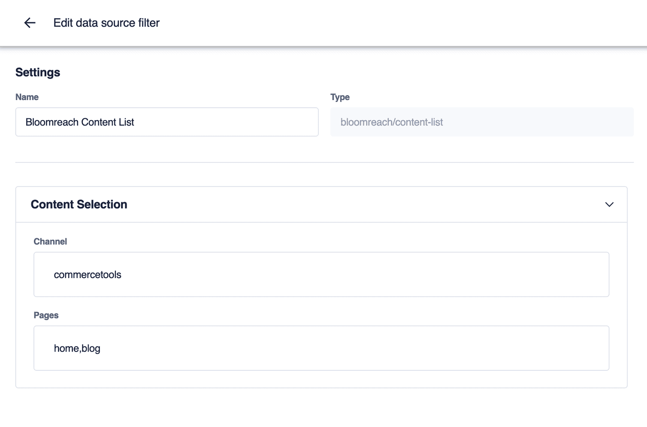647x427 pixels.
Task: Click the Pages label
Action: click(x=46, y=315)
